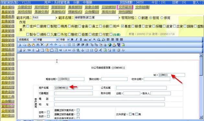Check the 客戶 checkbox
204x121 pixels.
point(28,26)
